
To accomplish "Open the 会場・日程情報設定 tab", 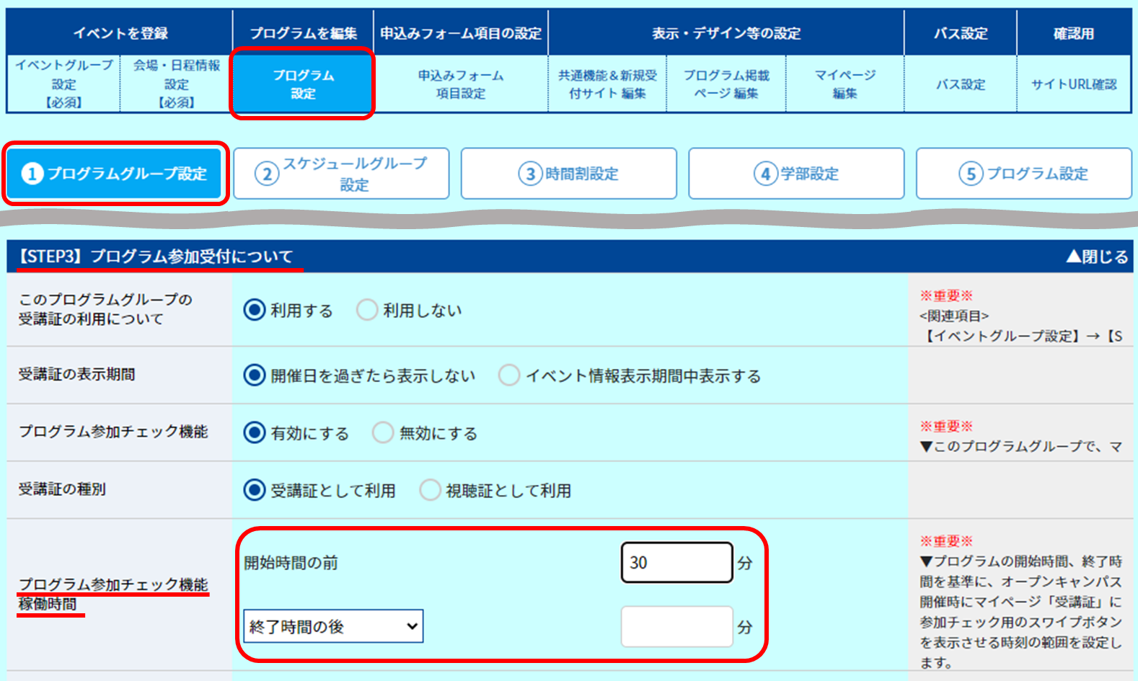I will tap(176, 84).
